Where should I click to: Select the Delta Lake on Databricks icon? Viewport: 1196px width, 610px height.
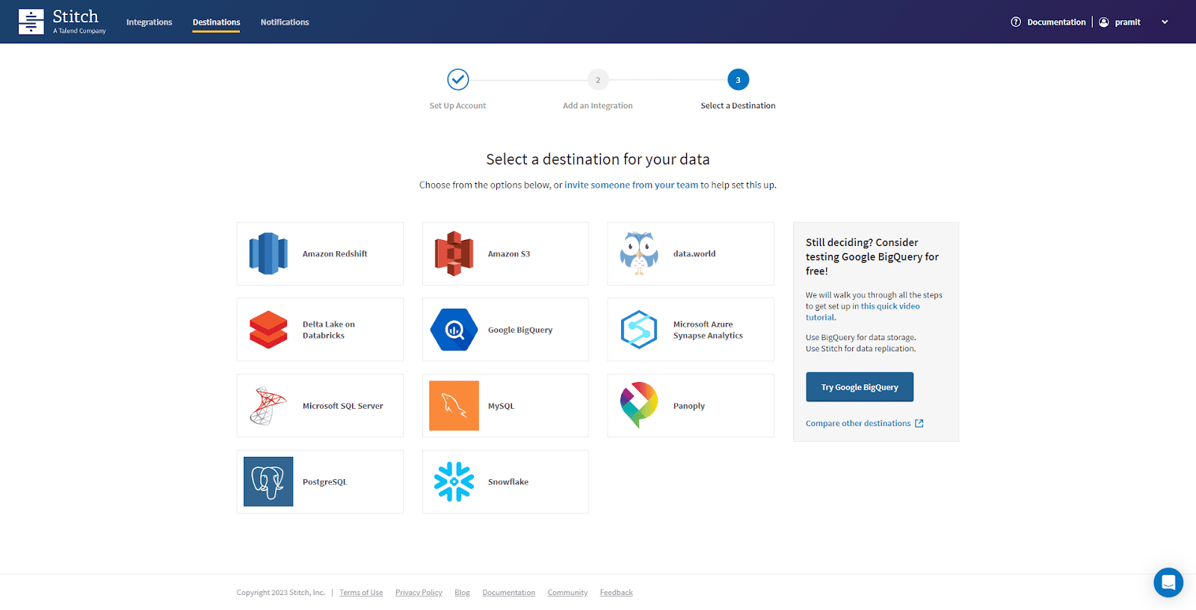[x=268, y=330]
